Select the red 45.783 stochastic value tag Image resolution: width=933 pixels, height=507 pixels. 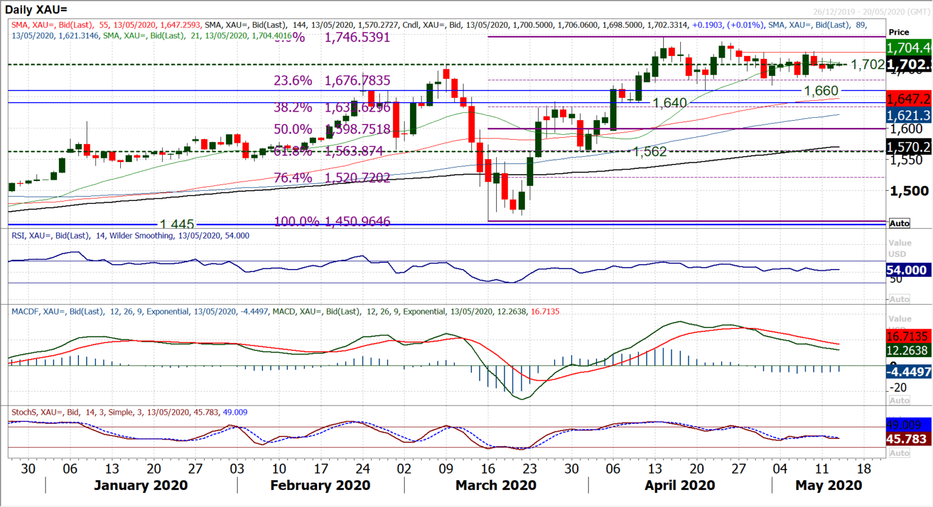point(907,439)
